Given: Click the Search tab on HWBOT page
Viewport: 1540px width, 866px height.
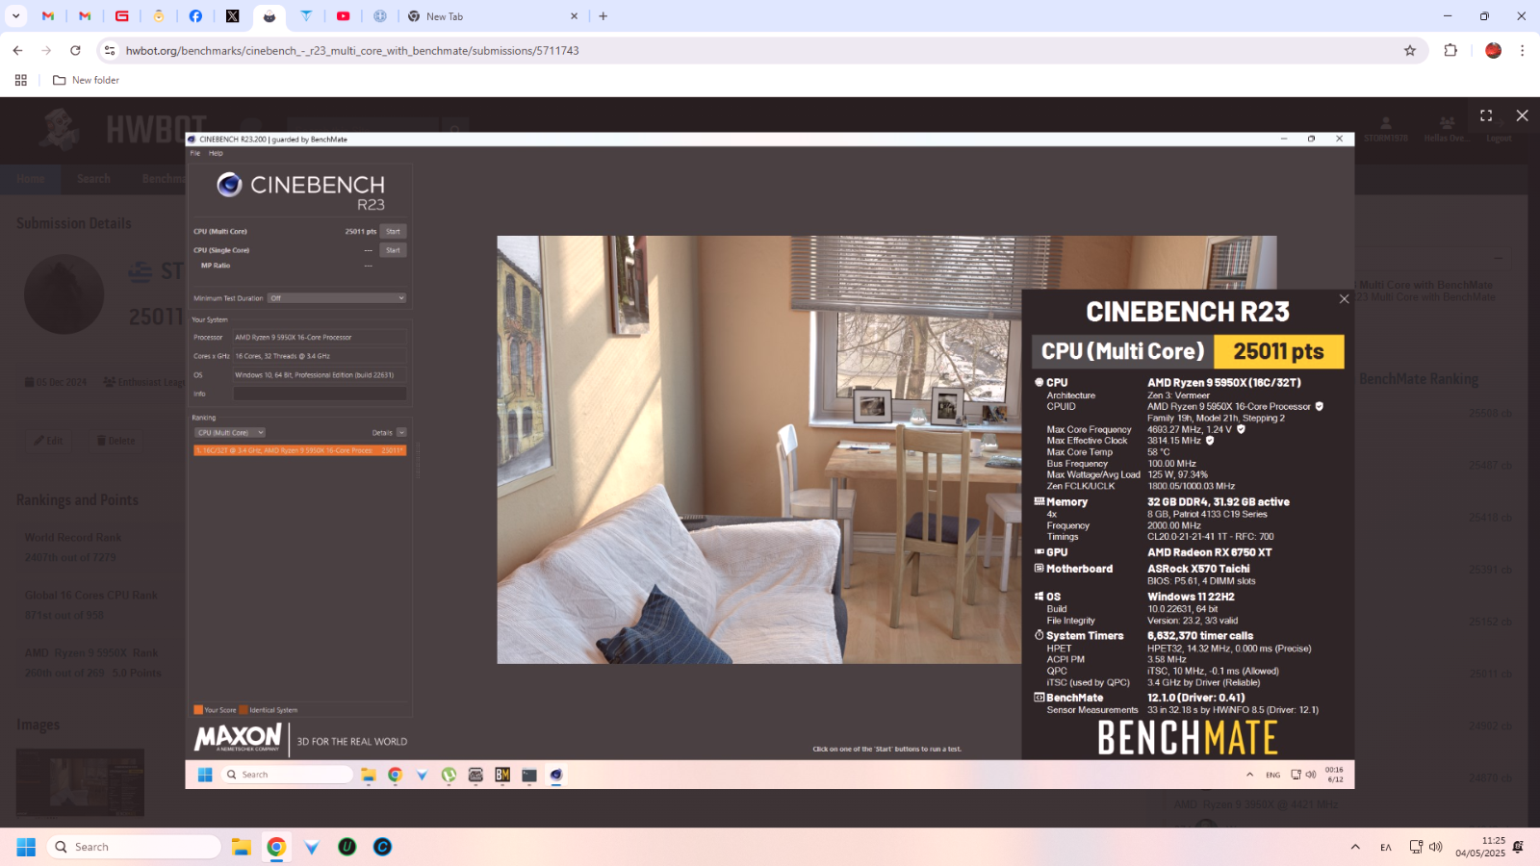Looking at the screenshot, I should 93,179.
